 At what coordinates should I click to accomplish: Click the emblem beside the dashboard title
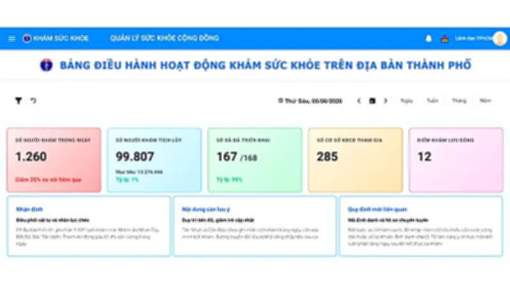click(46, 65)
